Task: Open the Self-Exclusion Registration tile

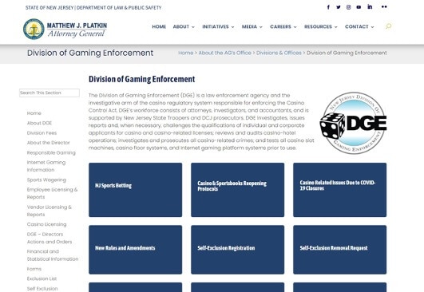Action: (237, 250)
